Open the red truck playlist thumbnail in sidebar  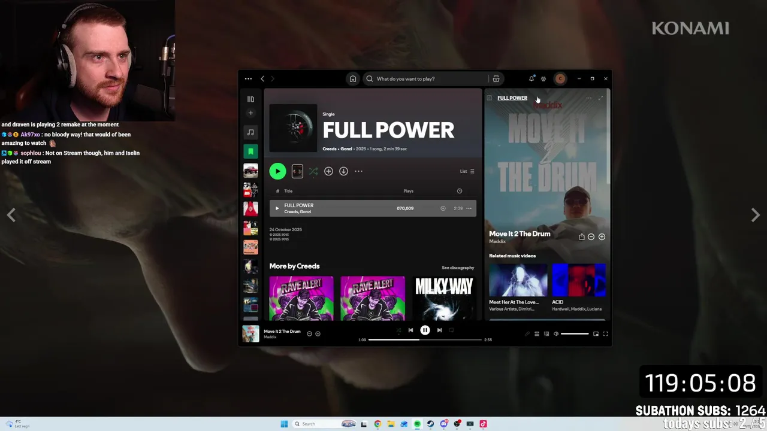pos(250,171)
